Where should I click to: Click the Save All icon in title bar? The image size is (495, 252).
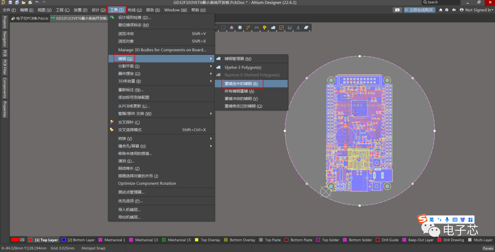tap(17, 2)
